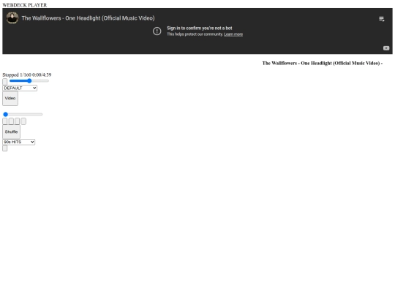Image resolution: width=395 pixels, height=296 pixels.
Task: Click the YouTube logo in the player corner
Action: 386,48
